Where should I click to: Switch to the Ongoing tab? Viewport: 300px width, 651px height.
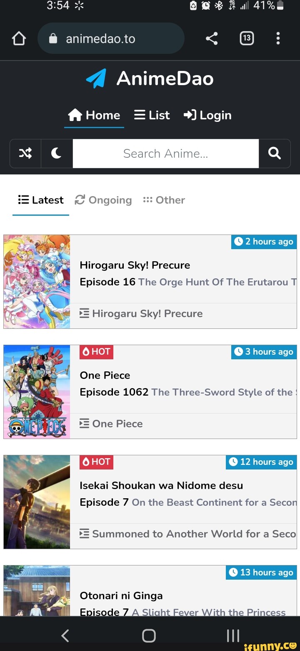coord(103,200)
